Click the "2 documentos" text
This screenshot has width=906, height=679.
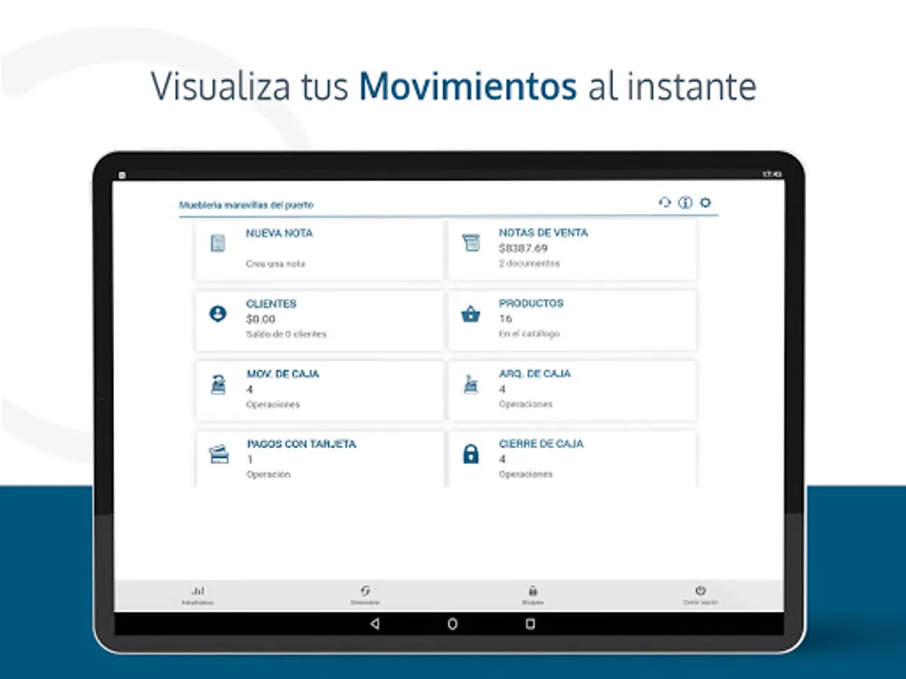[529, 264]
